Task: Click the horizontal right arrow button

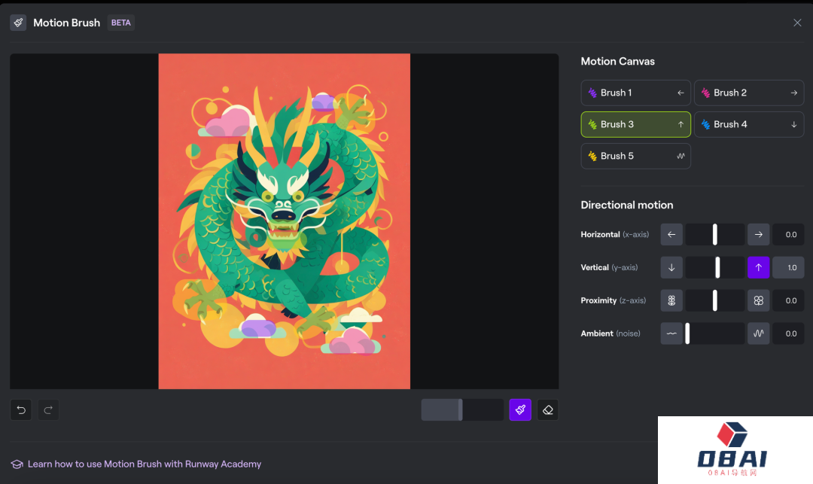Action: click(x=759, y=234)
